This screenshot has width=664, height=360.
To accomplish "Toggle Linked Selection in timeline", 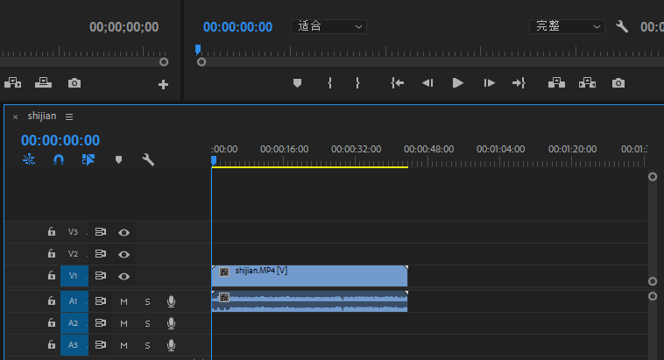I will (88, 160).
